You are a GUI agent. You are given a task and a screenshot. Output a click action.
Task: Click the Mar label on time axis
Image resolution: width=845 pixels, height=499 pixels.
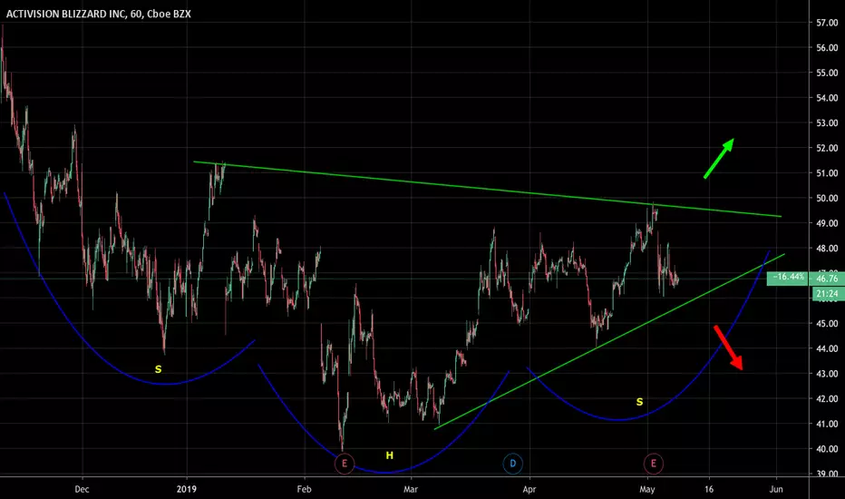[411, 489]
